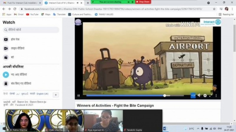236x132 pixels.
Task: Switch language to English (UK)
Action: [x=42, y=94]
